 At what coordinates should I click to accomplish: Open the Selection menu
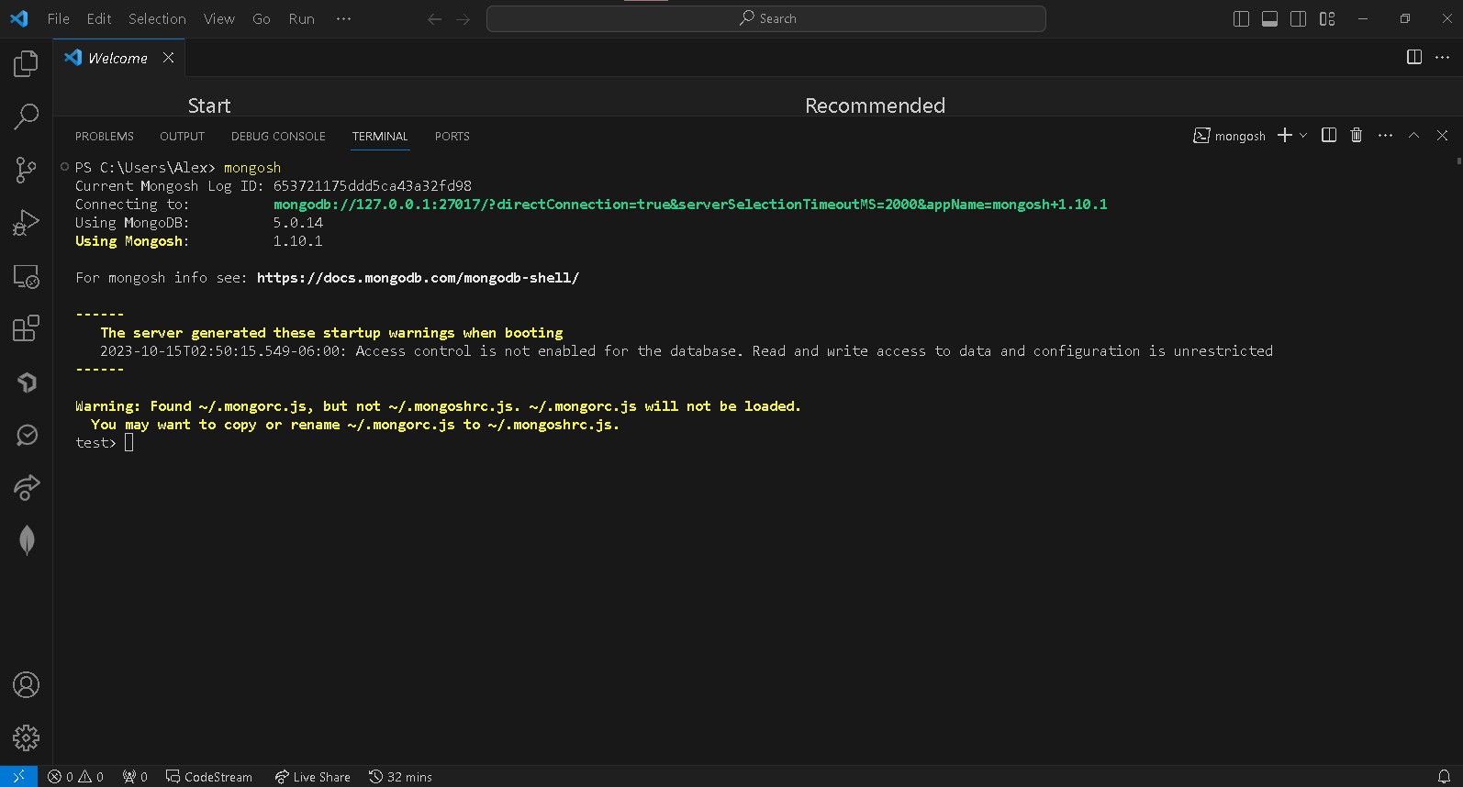[157, 19]
